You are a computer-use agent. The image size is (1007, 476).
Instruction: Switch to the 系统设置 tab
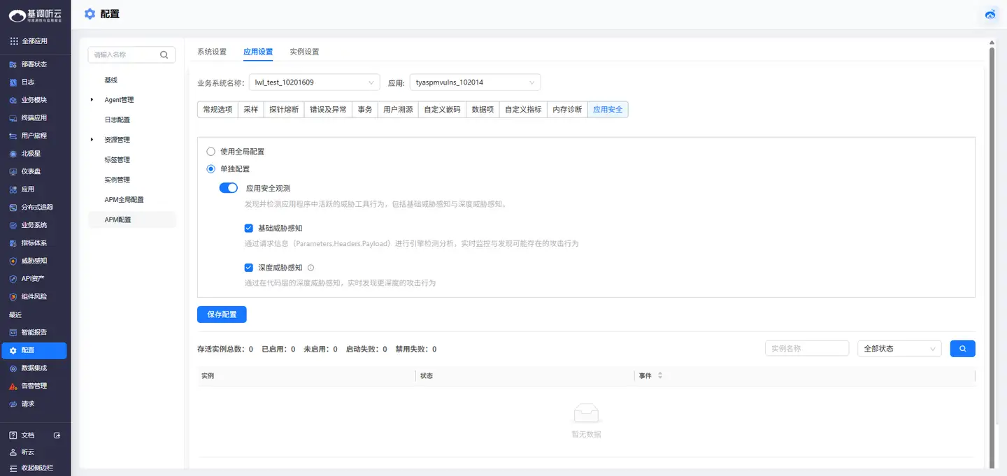[212, 52]
